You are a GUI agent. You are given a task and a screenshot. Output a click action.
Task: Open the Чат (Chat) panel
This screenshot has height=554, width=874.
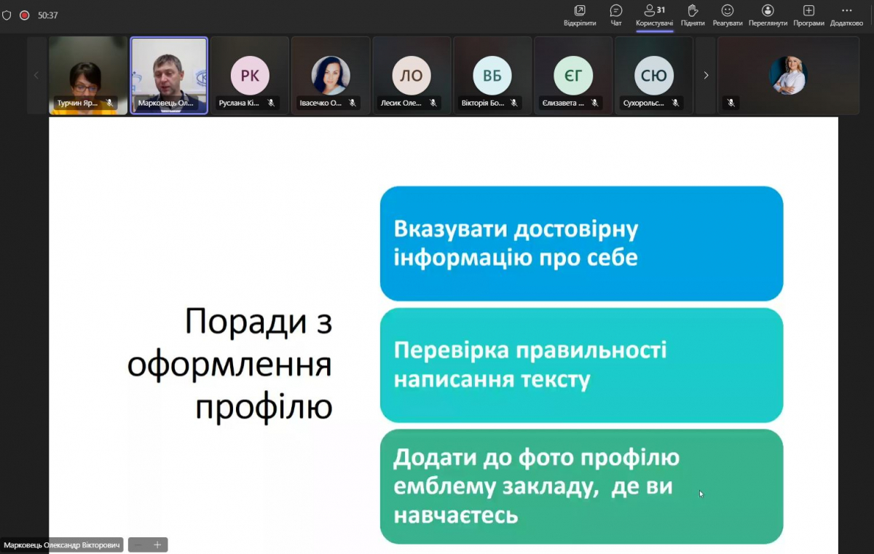point(615,15)
